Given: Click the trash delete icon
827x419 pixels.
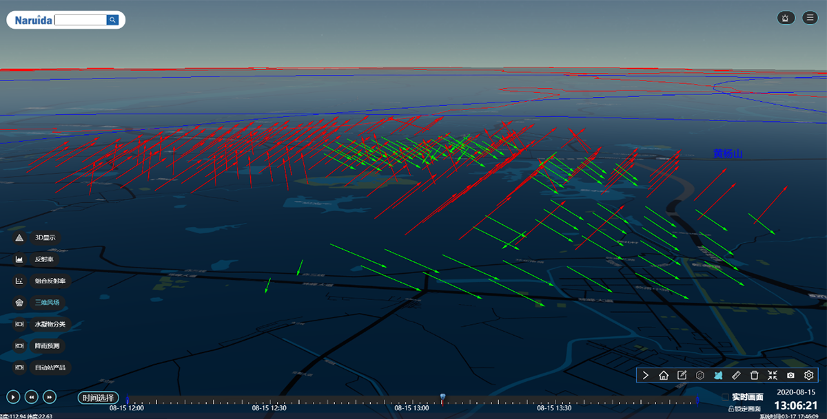Looking at the screenshot, I should pos(754,375).
